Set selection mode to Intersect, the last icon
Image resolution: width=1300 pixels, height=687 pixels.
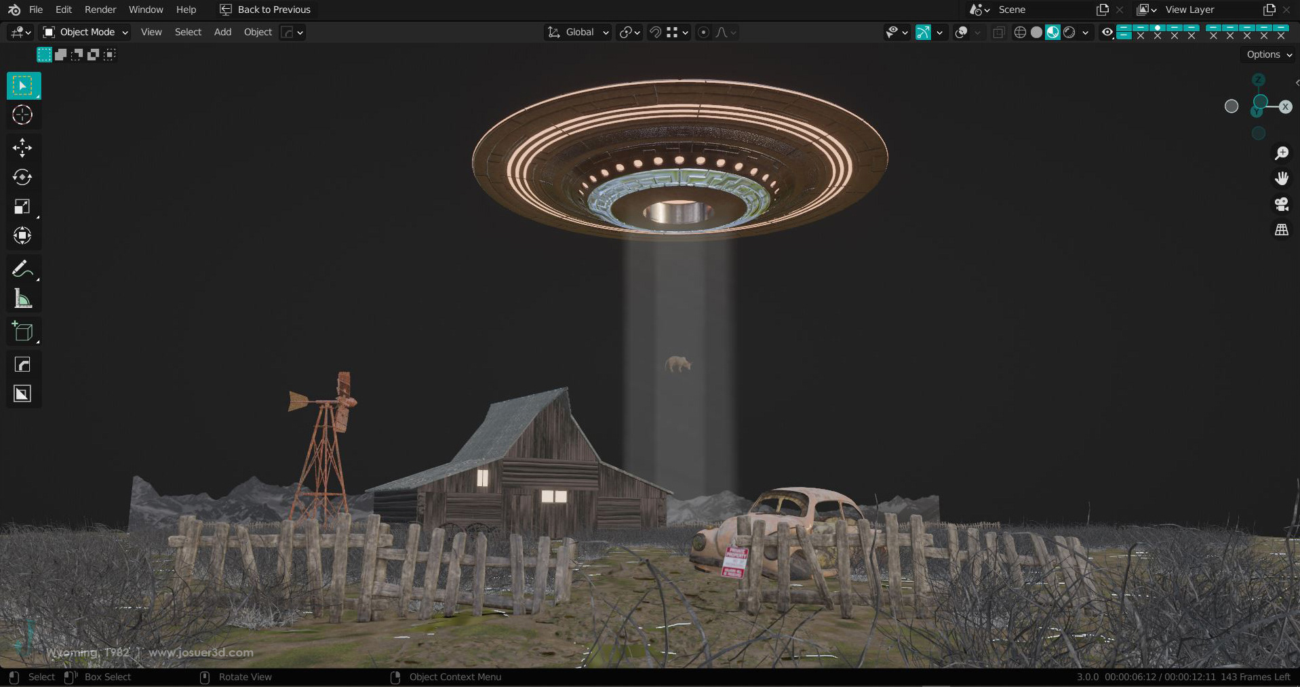coord(110,55)
